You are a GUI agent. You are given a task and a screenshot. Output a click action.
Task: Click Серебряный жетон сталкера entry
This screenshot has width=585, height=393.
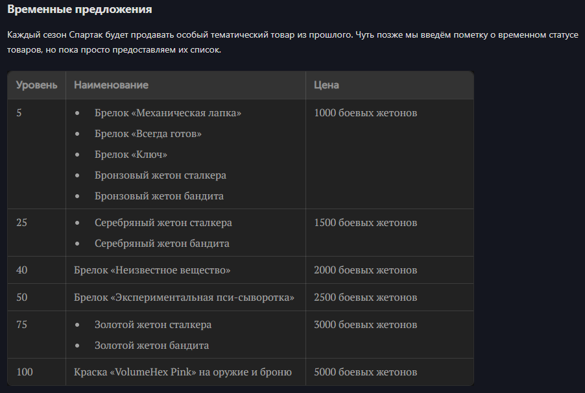(163, 223)
